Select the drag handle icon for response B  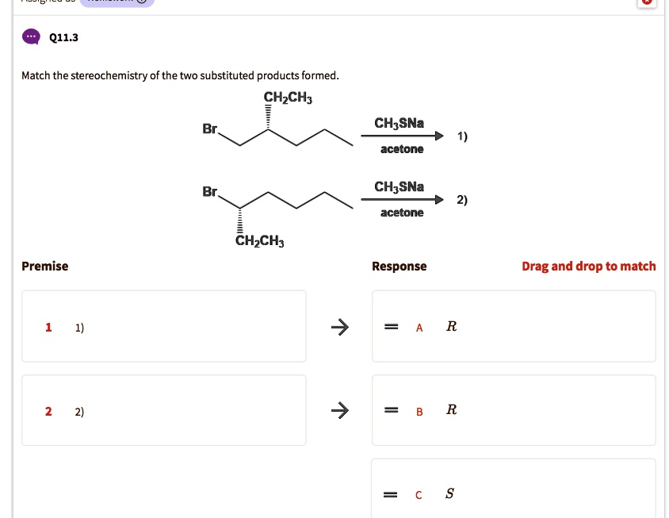click(x=391, y=410)
